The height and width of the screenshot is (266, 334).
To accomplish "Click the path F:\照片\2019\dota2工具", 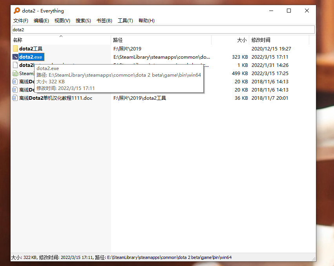I will (x=140, y=98).
